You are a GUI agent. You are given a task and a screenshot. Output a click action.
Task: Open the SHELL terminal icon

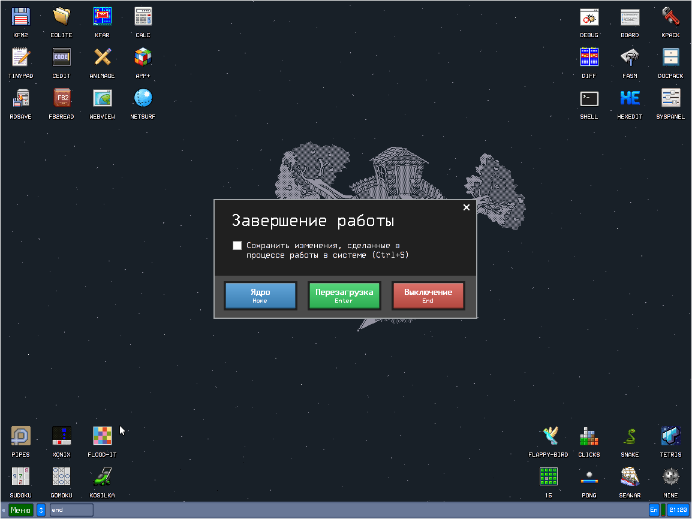(x=589, y=98)
